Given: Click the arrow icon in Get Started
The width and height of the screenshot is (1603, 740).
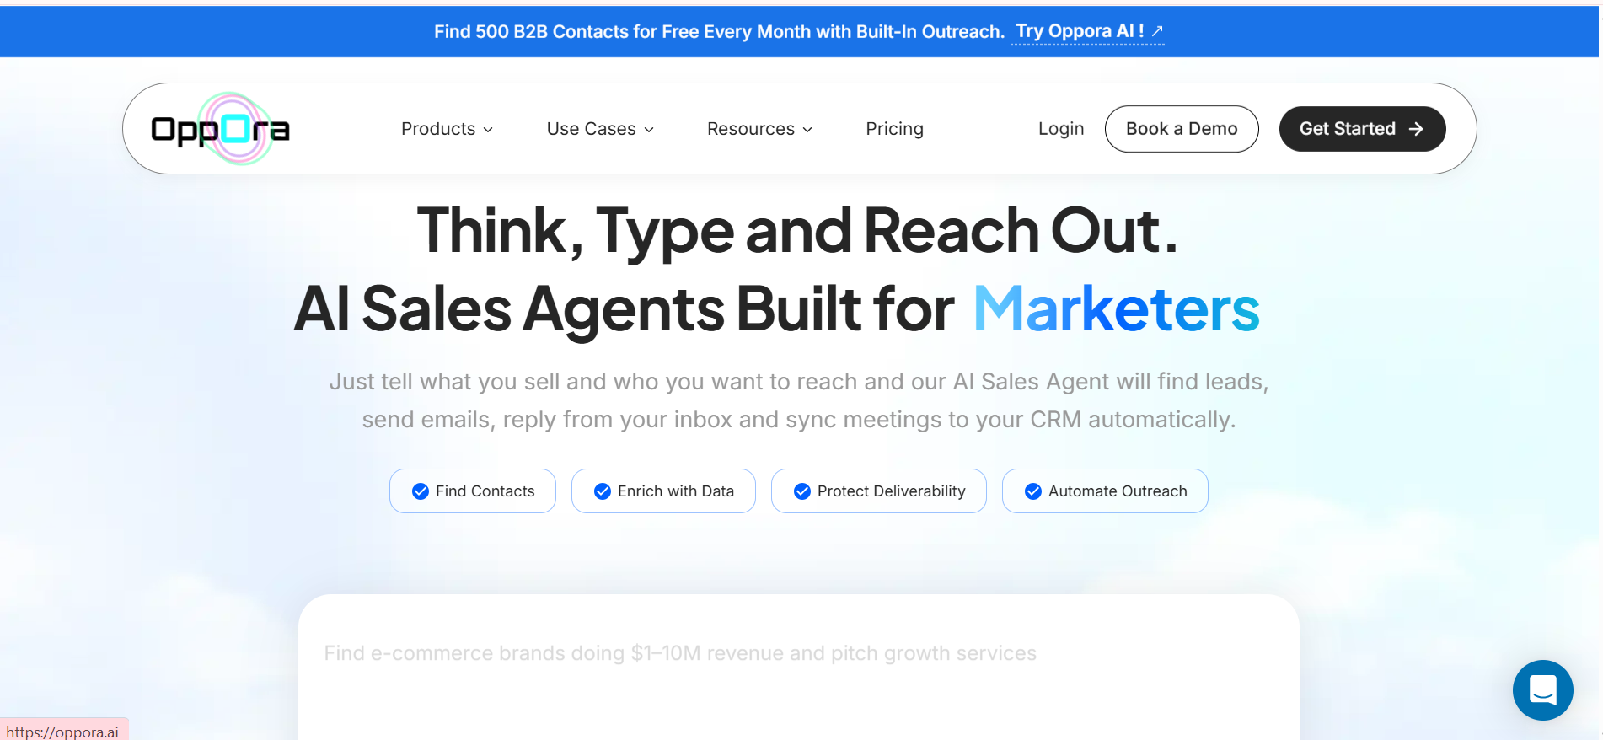Looking at the screenshot, I should 1416,129.
